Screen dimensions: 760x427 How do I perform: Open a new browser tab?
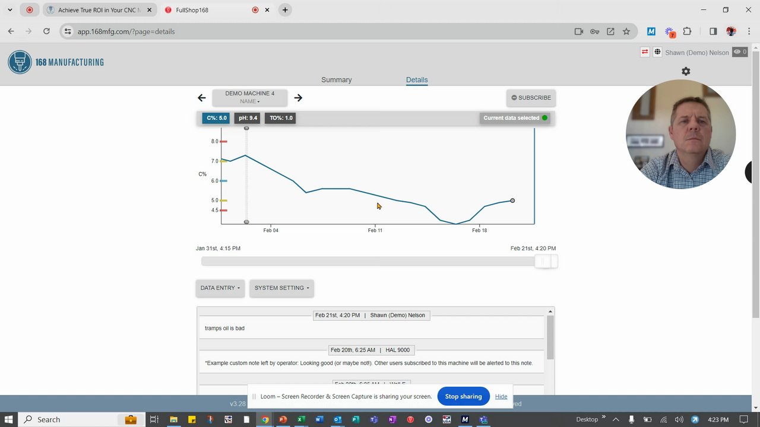click(x=285, y=10)
